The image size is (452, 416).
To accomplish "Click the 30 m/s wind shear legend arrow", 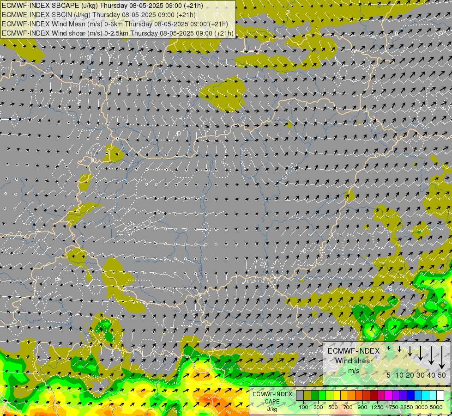I will click(x=421, y=353).
